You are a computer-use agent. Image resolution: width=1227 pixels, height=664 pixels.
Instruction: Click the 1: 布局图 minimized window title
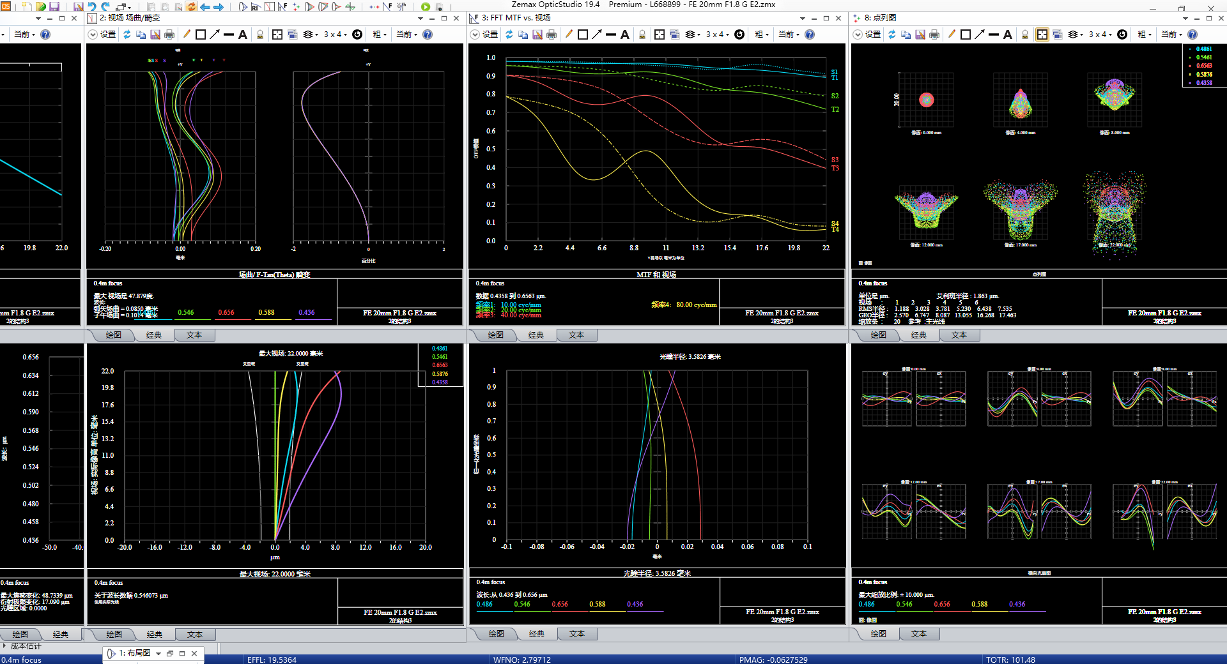[134, 653]
